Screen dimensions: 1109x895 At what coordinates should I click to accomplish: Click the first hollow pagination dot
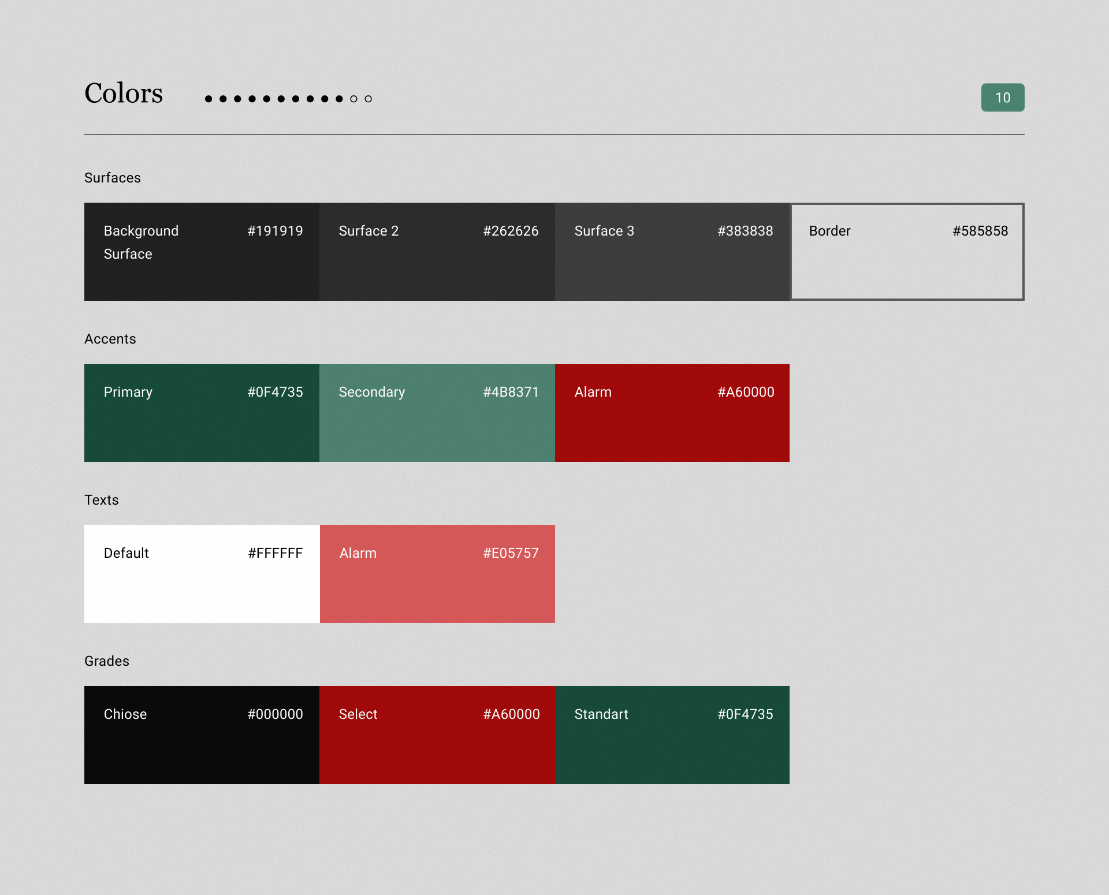click(x=354, y=99)
